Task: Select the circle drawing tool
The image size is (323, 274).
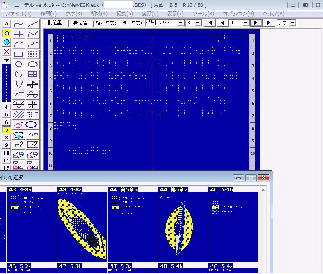Action: [x=19, y=64]
